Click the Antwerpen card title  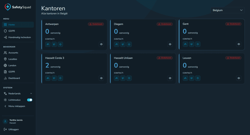tap(52, 24)
